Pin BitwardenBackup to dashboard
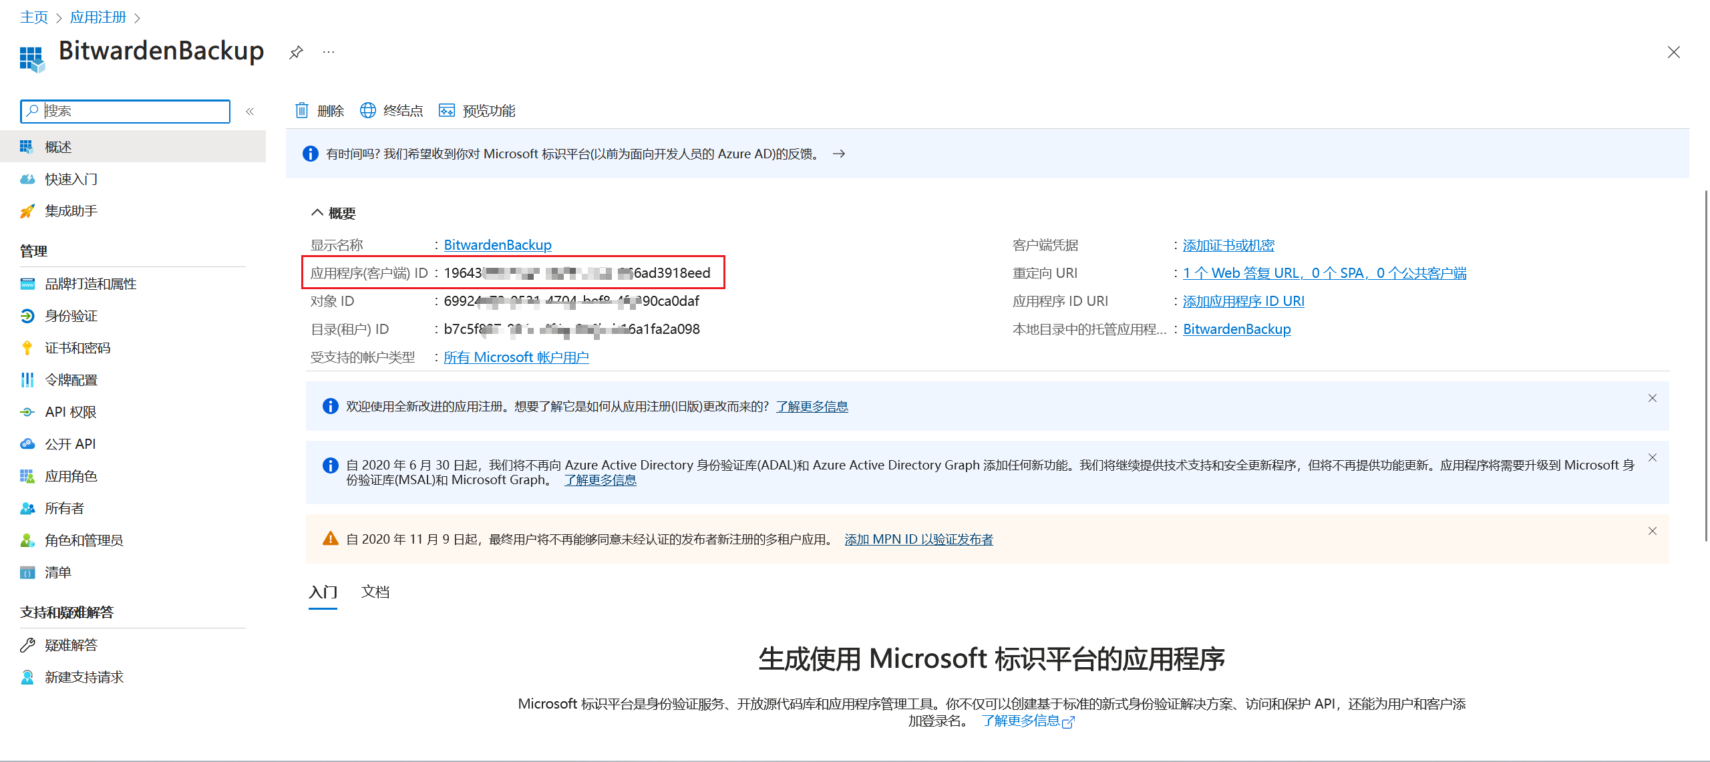Viewport: 1710px width, 762px height. click(x=295, y=52)
